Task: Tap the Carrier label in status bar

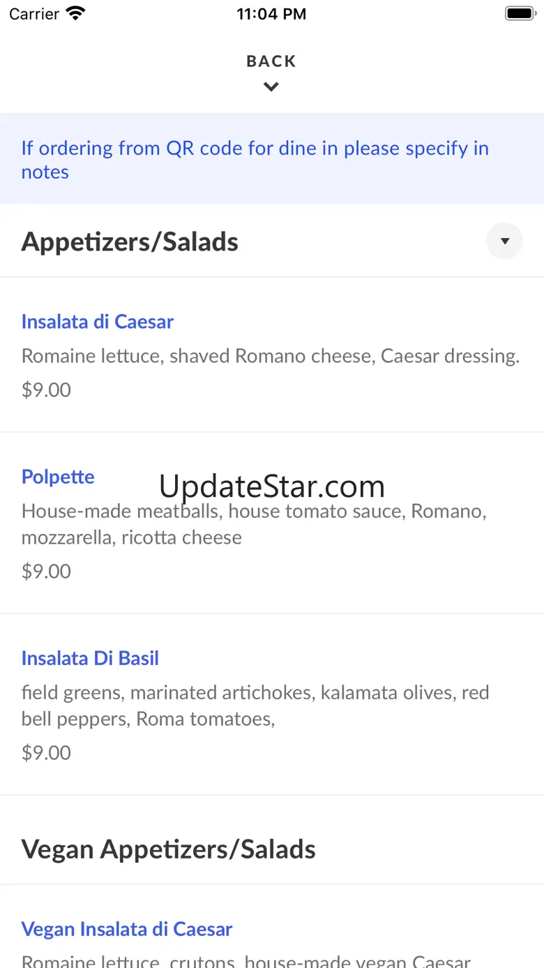Action: click(x=34, y=14)
